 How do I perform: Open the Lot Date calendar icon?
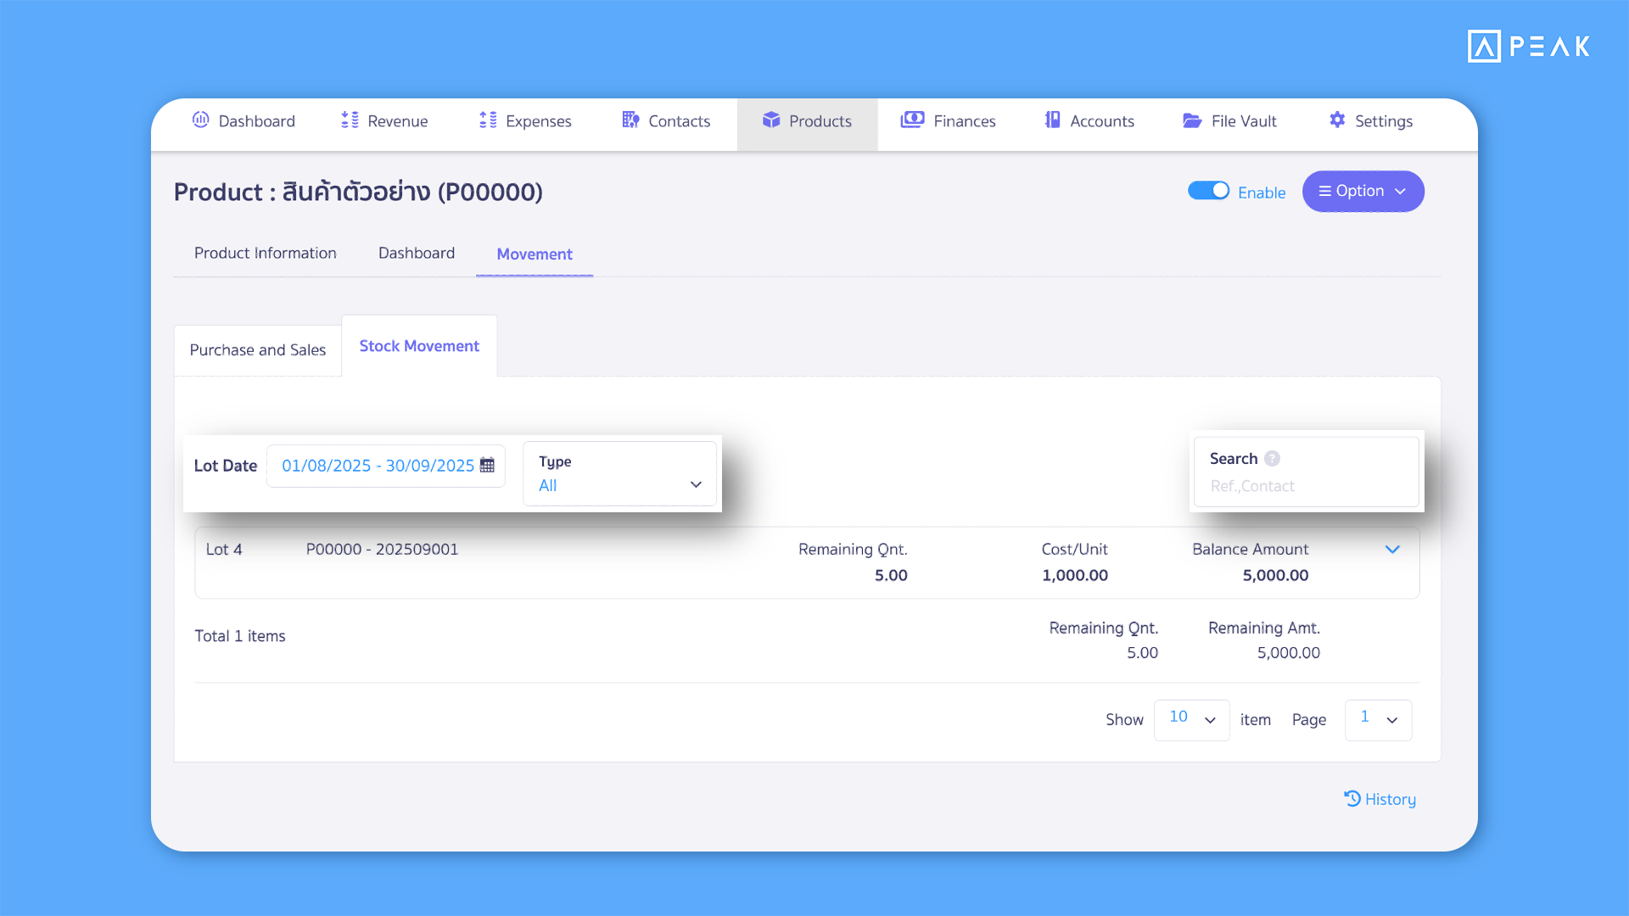pos(487,465)
